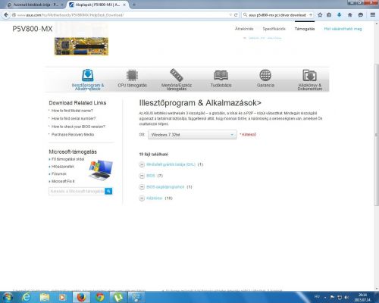
Task: Launch Internet Explorer from the taskbar
Action: click(x=27, y=297)
